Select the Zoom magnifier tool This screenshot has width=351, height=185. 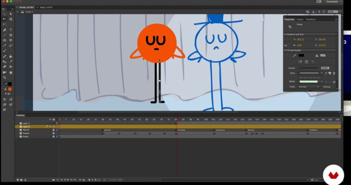tap(5, 78)
